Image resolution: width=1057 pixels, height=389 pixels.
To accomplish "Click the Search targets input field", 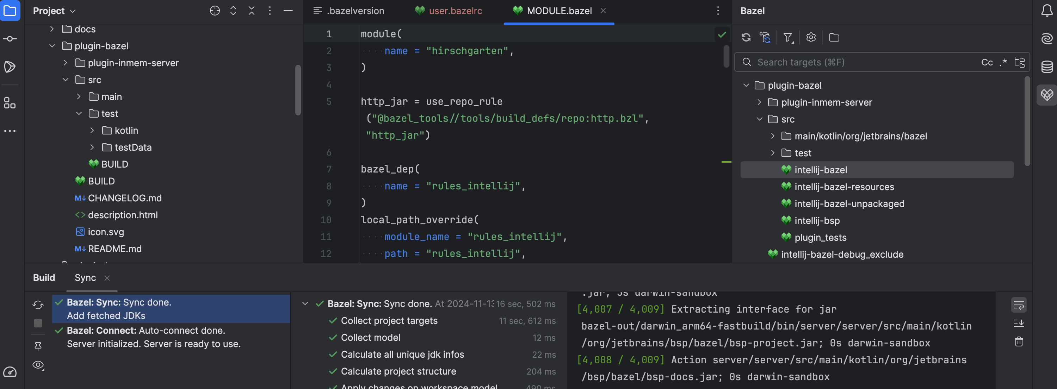I will click(x=862, y=62).
